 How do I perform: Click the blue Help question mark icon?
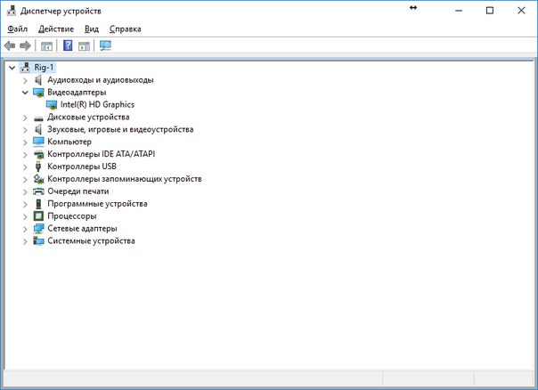pos(68,45)
